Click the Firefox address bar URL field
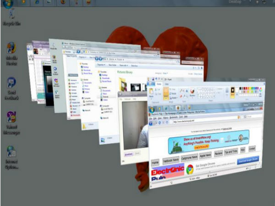 (x=197, y=121)
